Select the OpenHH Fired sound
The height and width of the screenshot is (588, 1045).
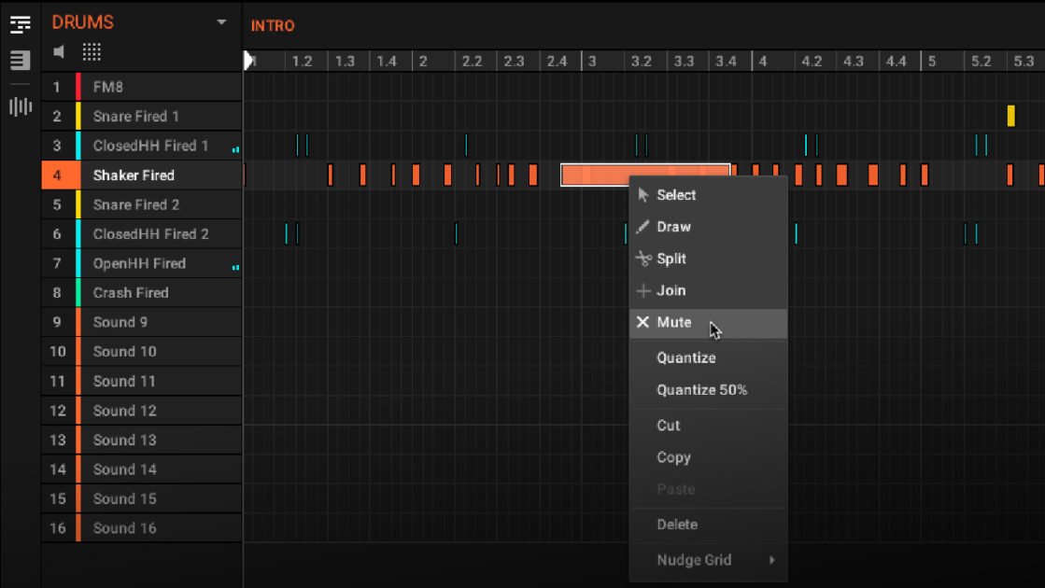(x=141, y=264)
